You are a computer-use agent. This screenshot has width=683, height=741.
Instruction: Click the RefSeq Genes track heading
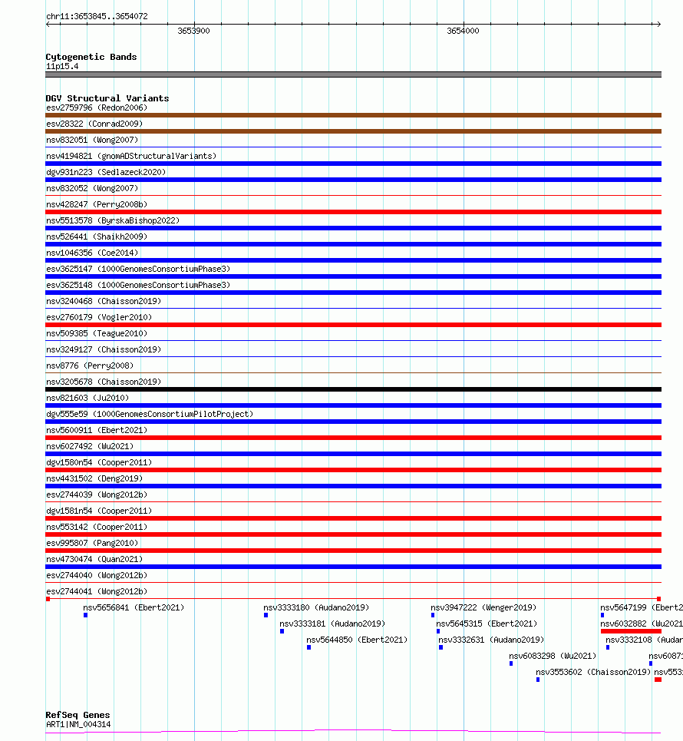tap(78, 715)
